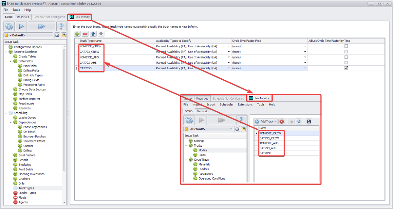Select the Swell Factors setup task
Viewport: 393px width, 209px height.
coord(27,155)
